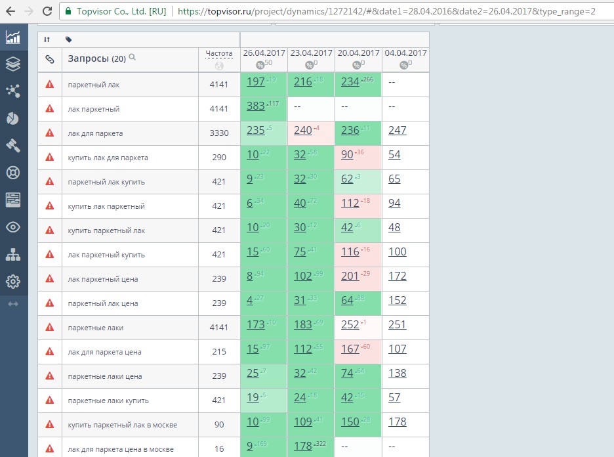The height and width of the screenshot is (457, 614).
Task: Open the pie chart sidebar icon
Action: click(13, 118)
